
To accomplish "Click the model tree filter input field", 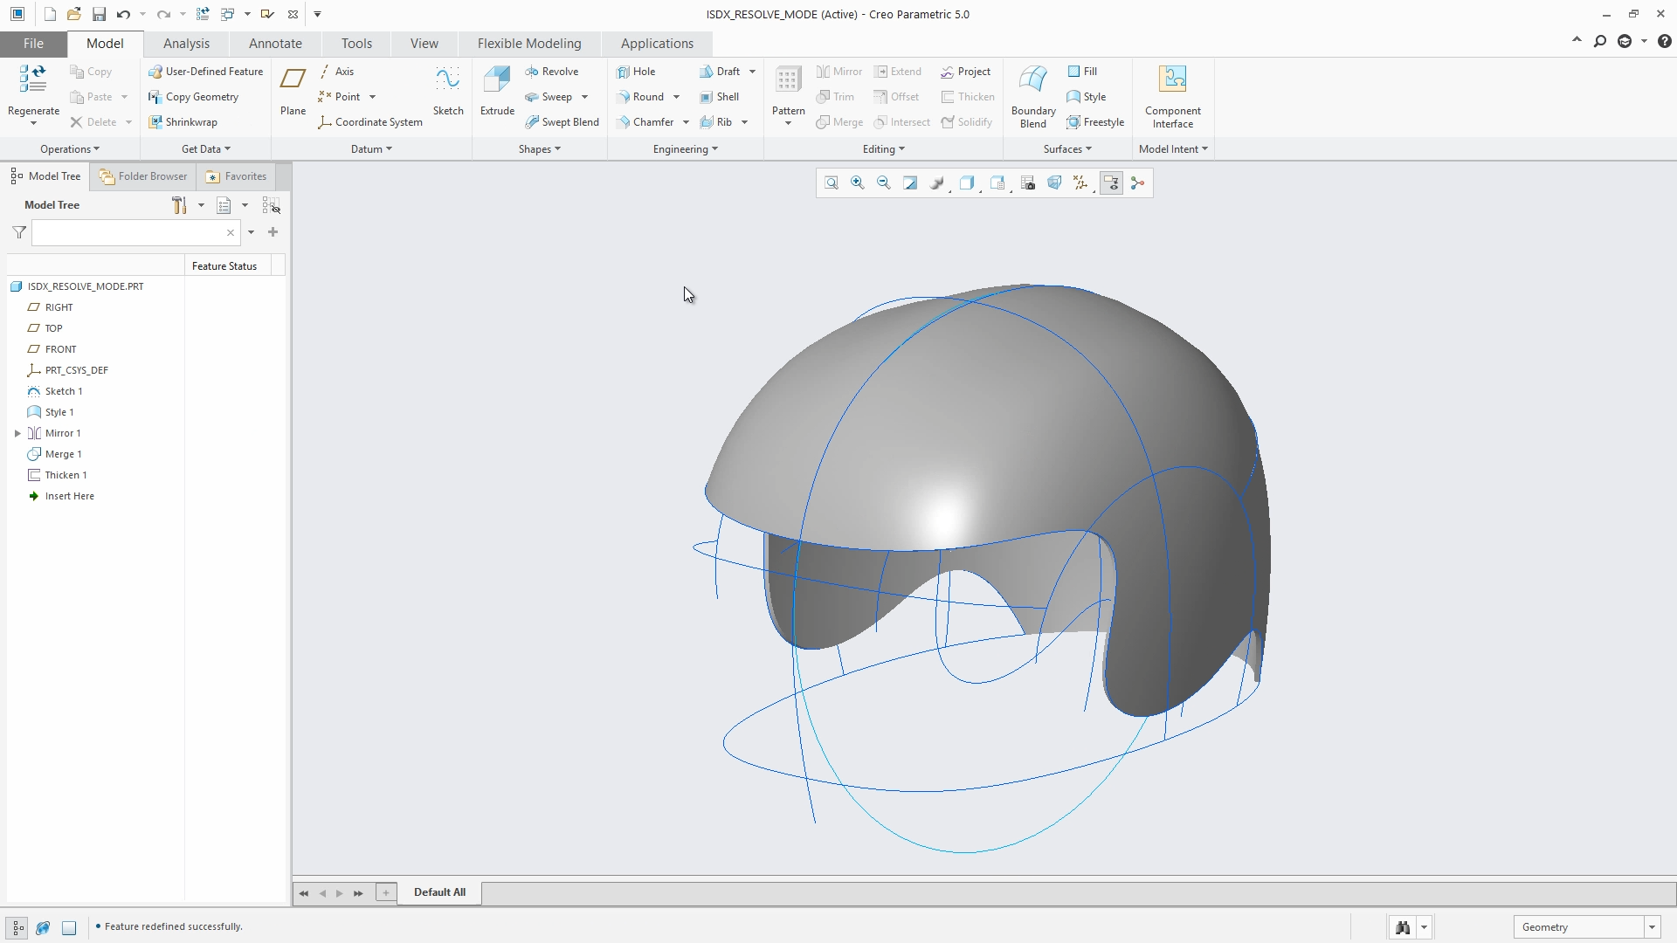I will pos(135,233).
